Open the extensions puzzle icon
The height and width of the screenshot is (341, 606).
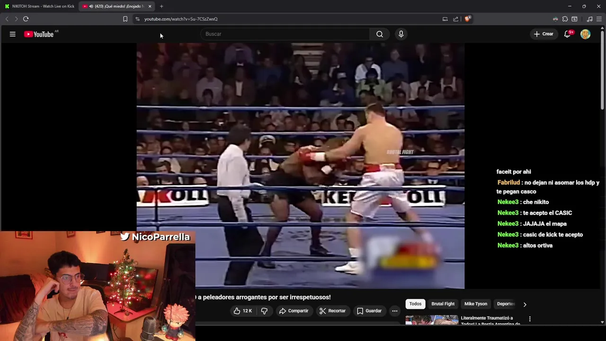click(565, 19)
